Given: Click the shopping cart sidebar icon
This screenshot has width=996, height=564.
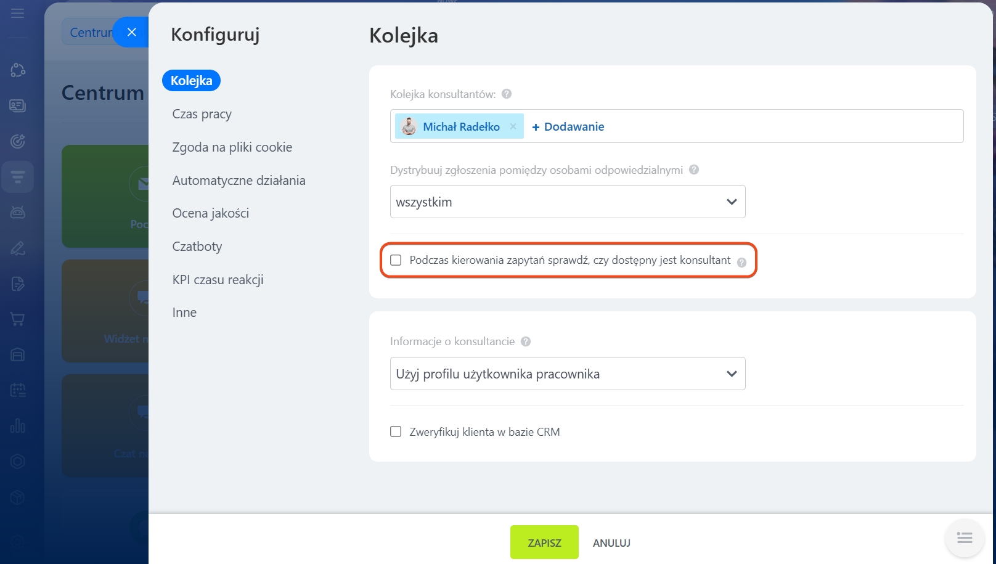Looking at the screenshot, I should click(17, 319).
